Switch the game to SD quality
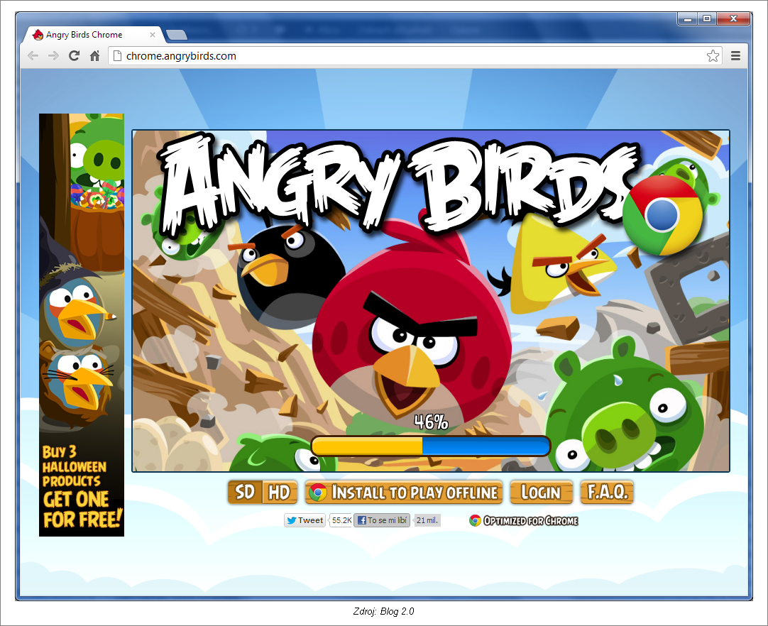This screenshot has height=626, width=768. click(245, 493)
